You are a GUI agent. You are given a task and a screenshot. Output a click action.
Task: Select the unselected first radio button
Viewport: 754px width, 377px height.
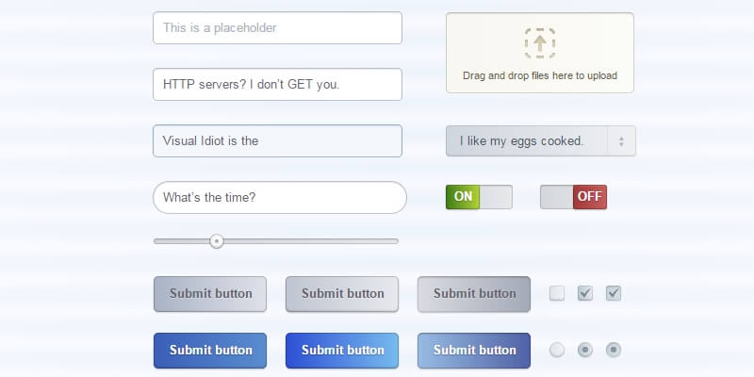557,350
